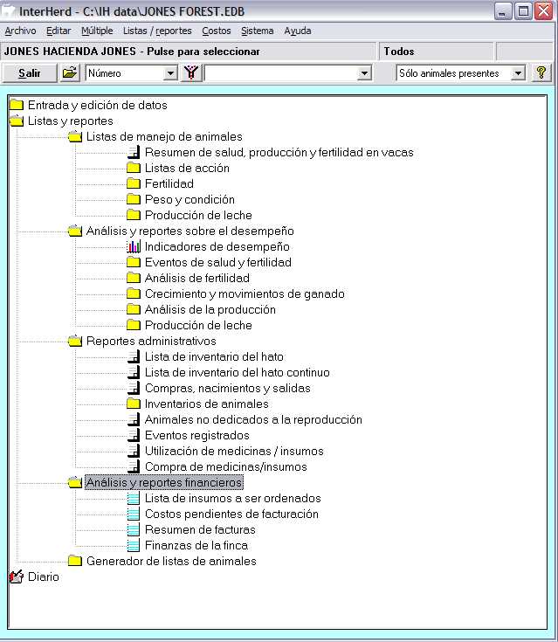Click the Inventarios de animales folder icon

(x=134, y=404)
